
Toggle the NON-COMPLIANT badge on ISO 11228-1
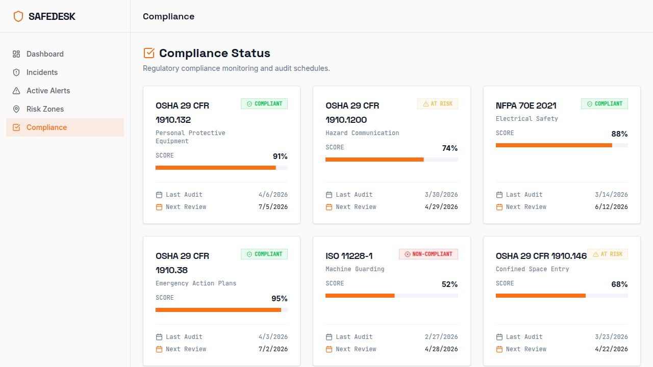[x=428, y=254]
